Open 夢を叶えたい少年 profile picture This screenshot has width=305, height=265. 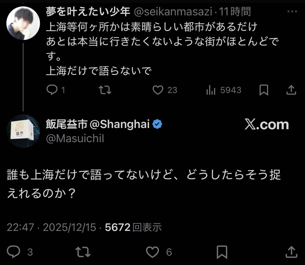coord(23,23)
